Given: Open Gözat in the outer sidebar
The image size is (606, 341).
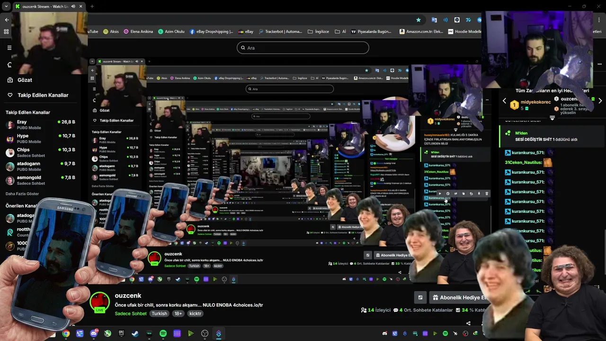Looking at the screenshot, I should (x=20, y=80).
